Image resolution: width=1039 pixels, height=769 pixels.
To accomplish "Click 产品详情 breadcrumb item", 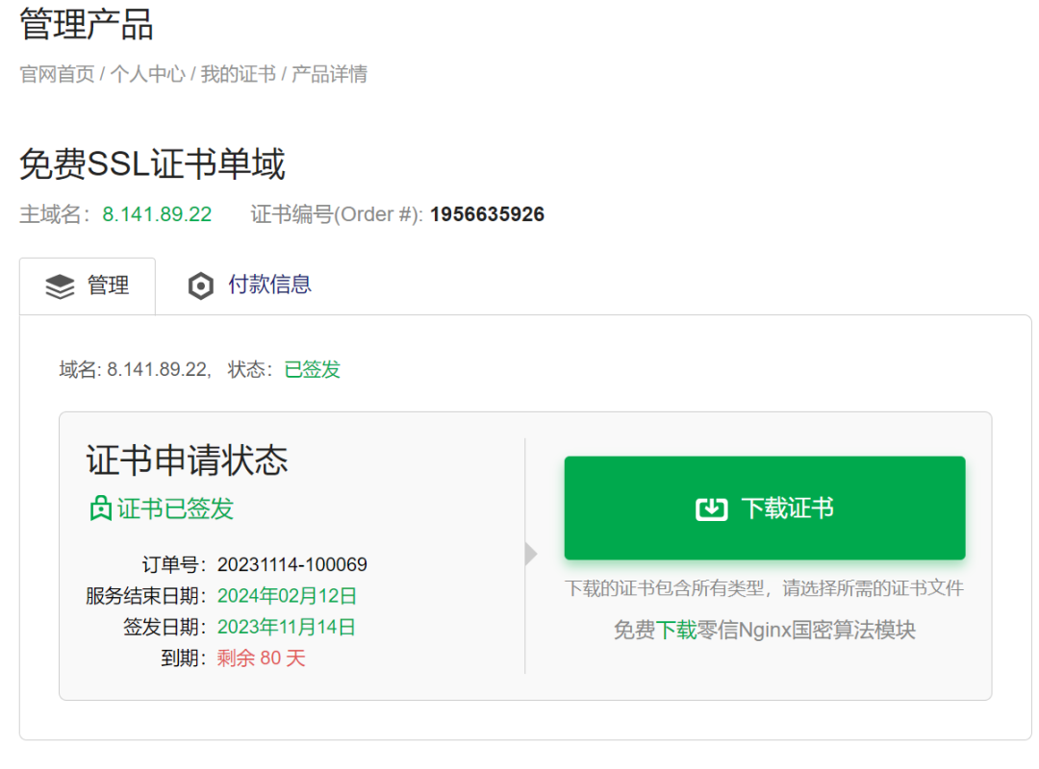I will pos(329,74).
